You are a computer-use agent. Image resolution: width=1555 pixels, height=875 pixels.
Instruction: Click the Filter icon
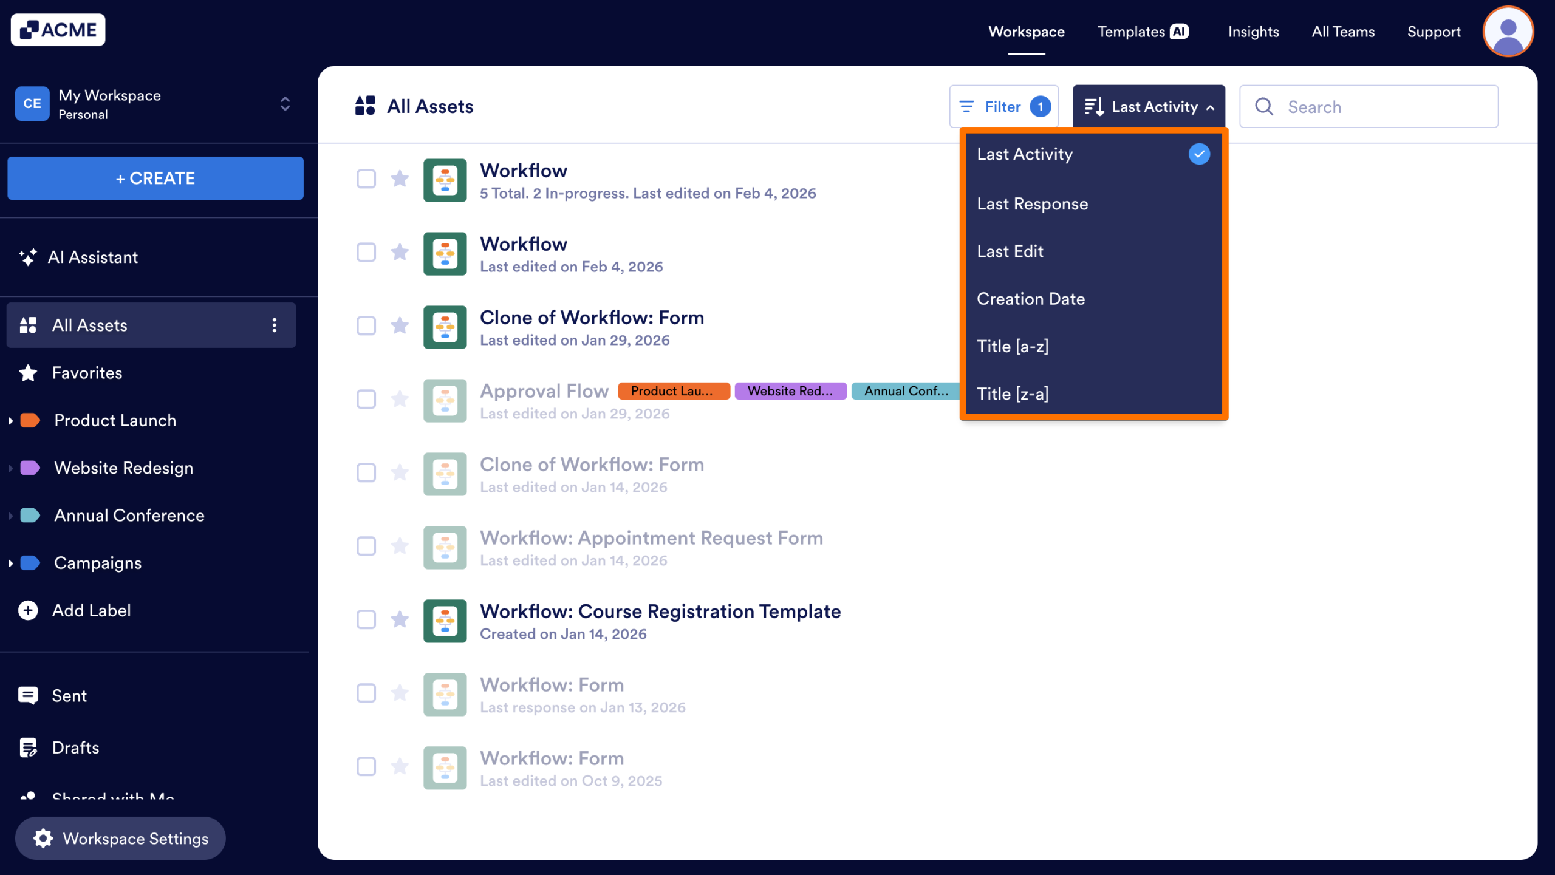click(x=968, y=106)
